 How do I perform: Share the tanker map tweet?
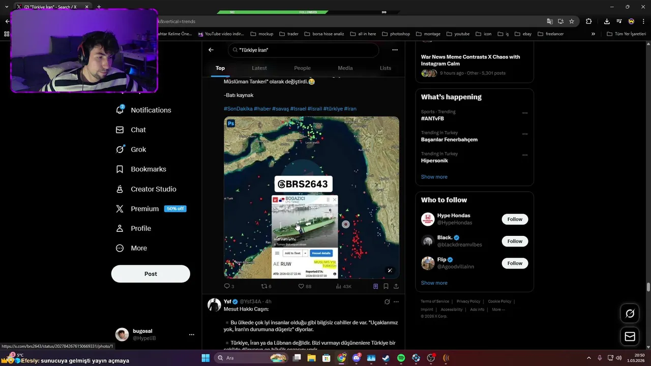coord(396,286)
